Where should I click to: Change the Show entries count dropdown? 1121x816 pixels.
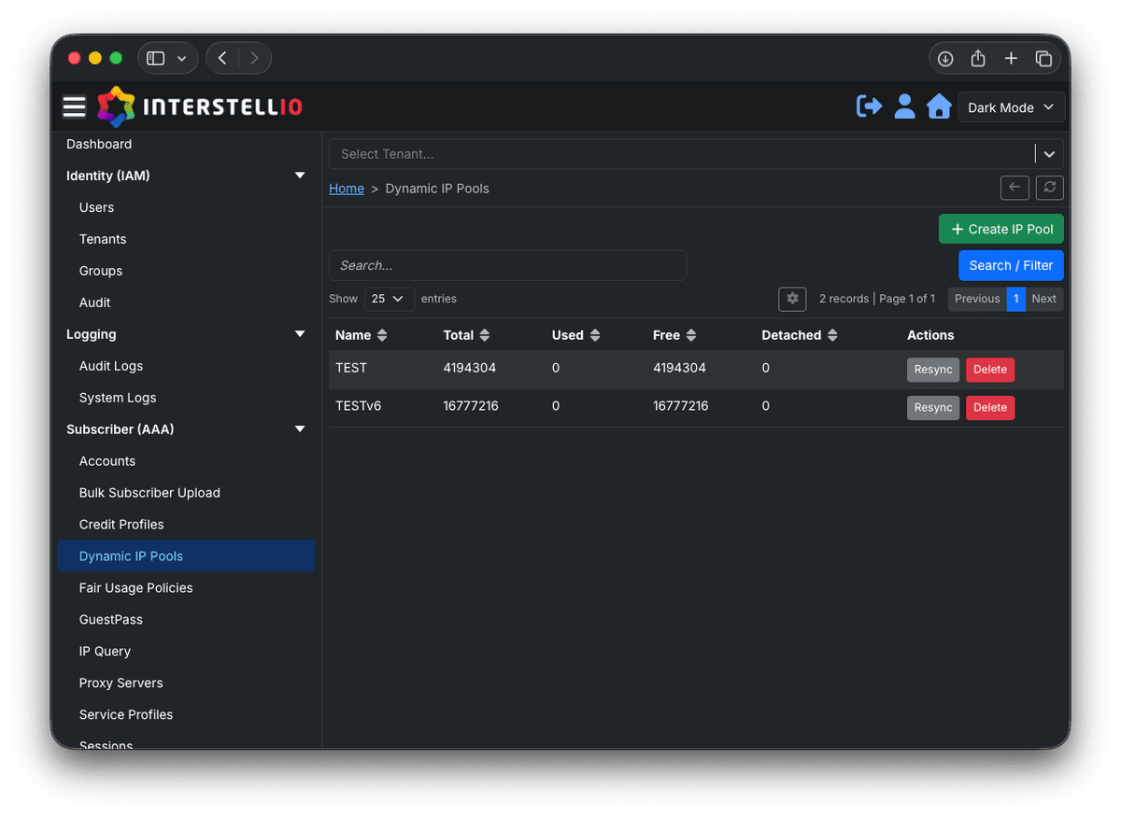389,299
